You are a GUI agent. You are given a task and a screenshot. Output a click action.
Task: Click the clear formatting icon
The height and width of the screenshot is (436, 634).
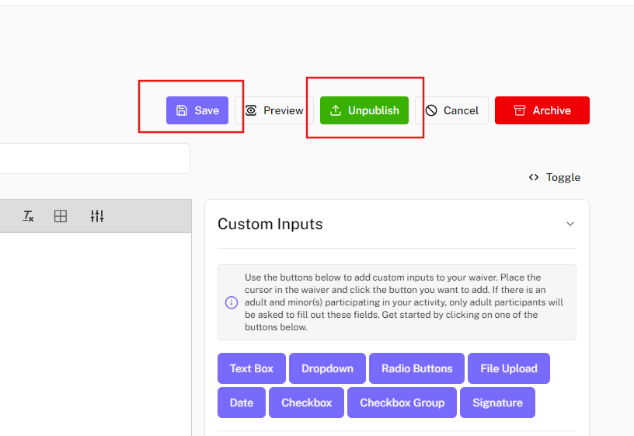pos(28,216)
